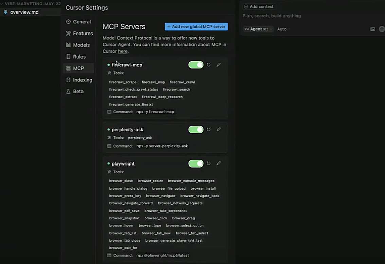Open the General settings tab
This screenshot has width=385, height=264.
pyautogui.click(x=78, y=22)
